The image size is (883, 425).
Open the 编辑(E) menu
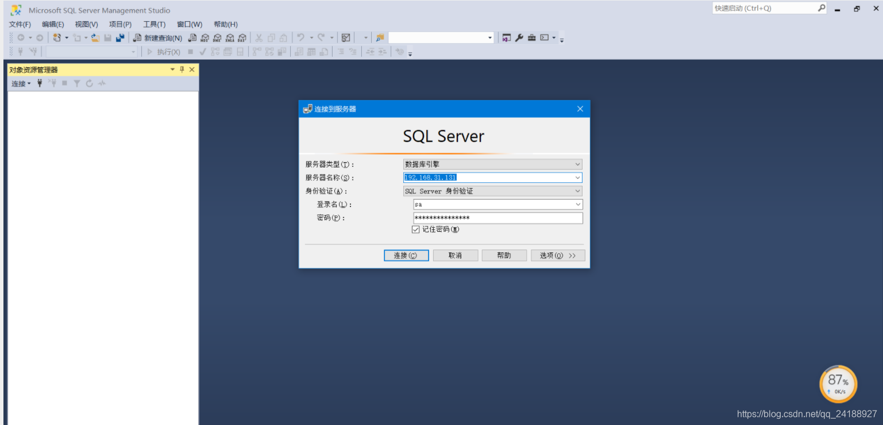coord(53,24)
